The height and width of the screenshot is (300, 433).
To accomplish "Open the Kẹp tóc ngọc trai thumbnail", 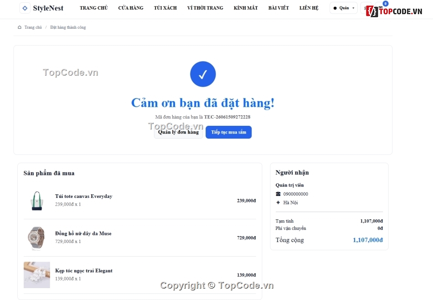I will click(37, 275).
